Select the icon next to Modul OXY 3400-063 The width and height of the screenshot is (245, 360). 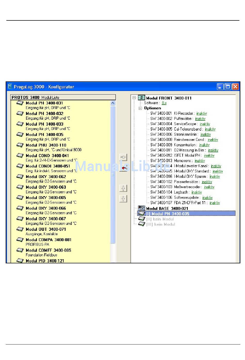(20, 187)
